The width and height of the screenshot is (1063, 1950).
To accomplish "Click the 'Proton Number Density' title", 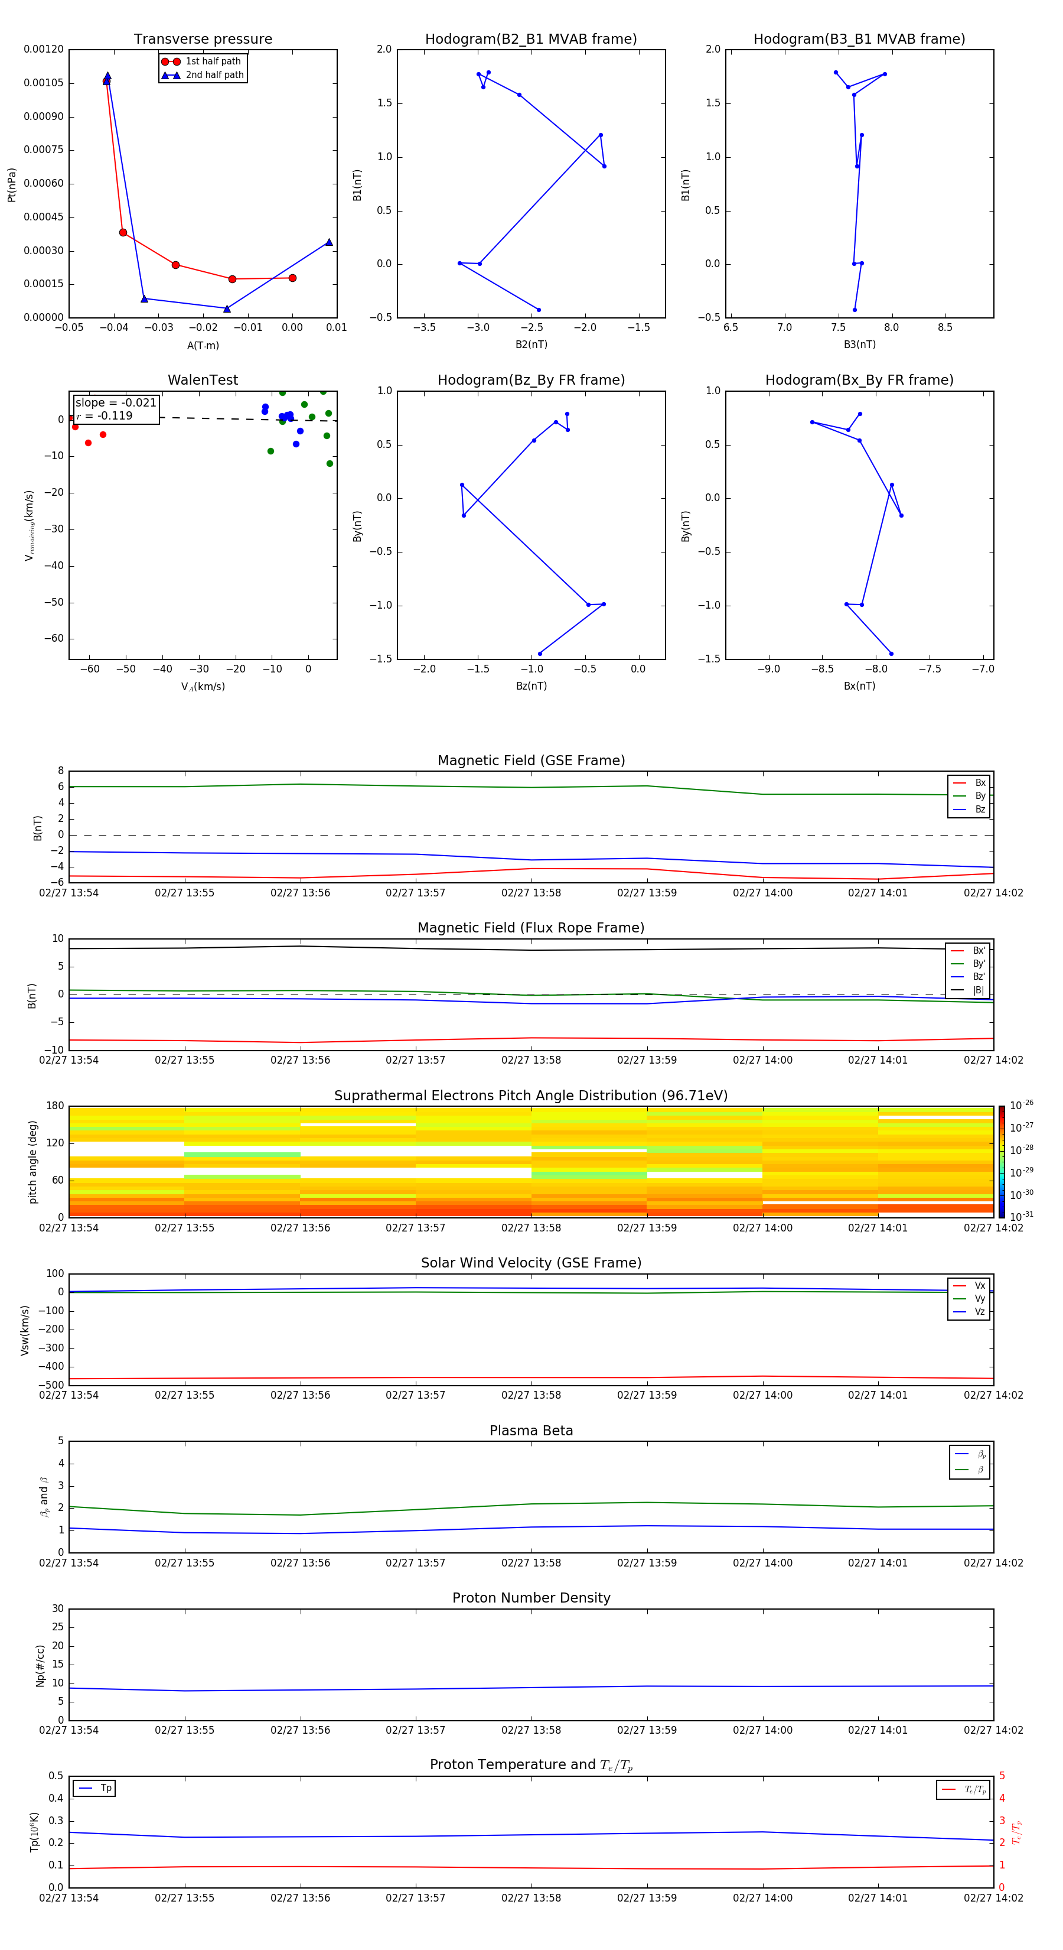I will (x=531, y=1598).
